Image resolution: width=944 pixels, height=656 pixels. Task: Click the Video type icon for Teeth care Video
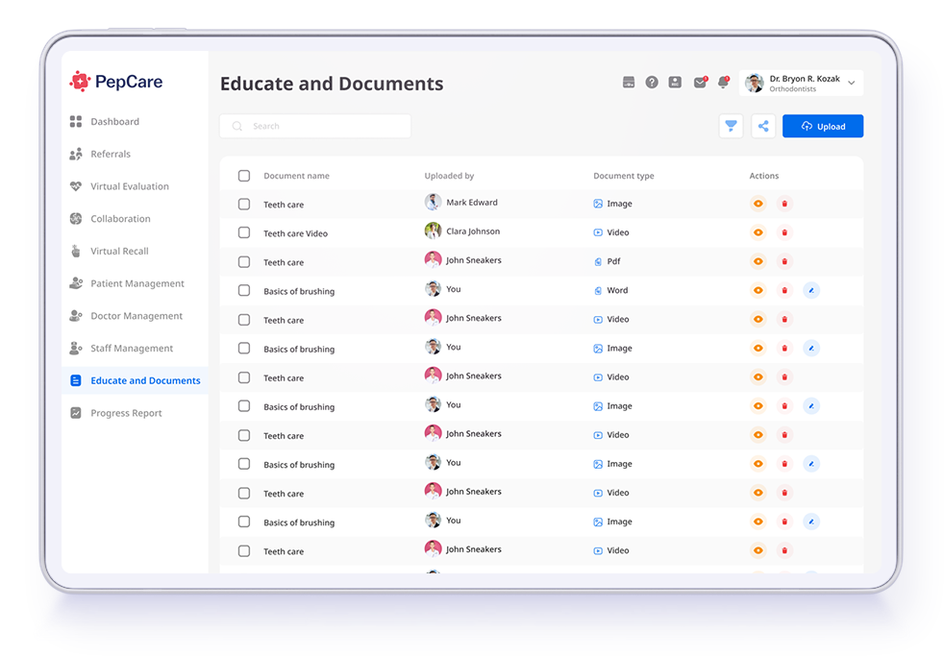598,232
